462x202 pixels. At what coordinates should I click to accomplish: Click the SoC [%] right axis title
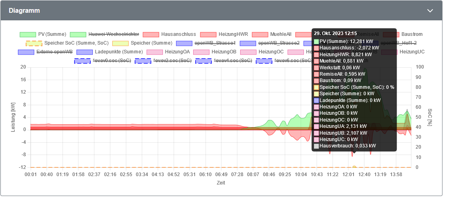click(x=430, y=117)
